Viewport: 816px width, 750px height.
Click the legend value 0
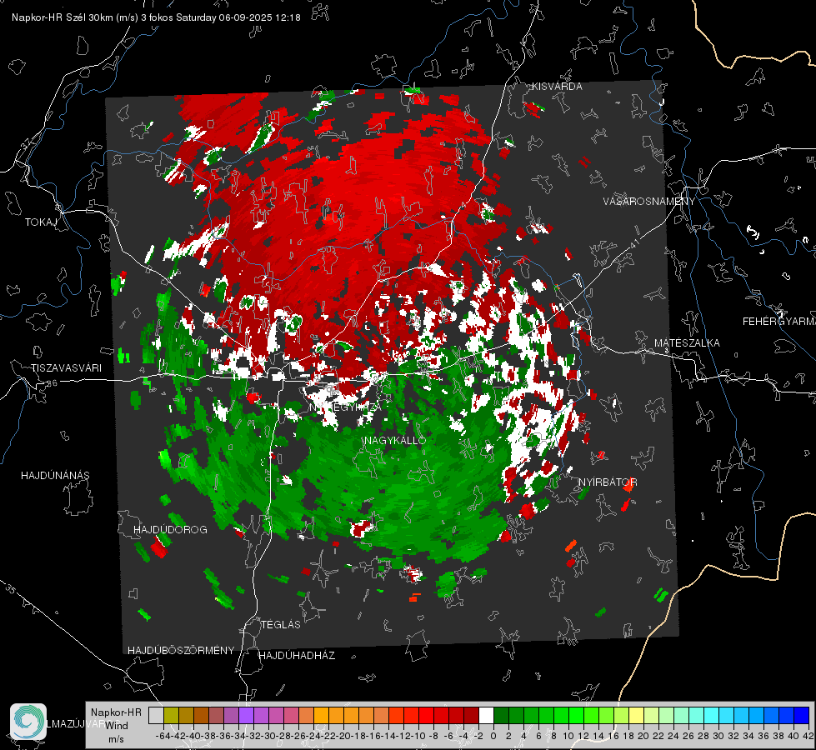[x=493, y=736]
